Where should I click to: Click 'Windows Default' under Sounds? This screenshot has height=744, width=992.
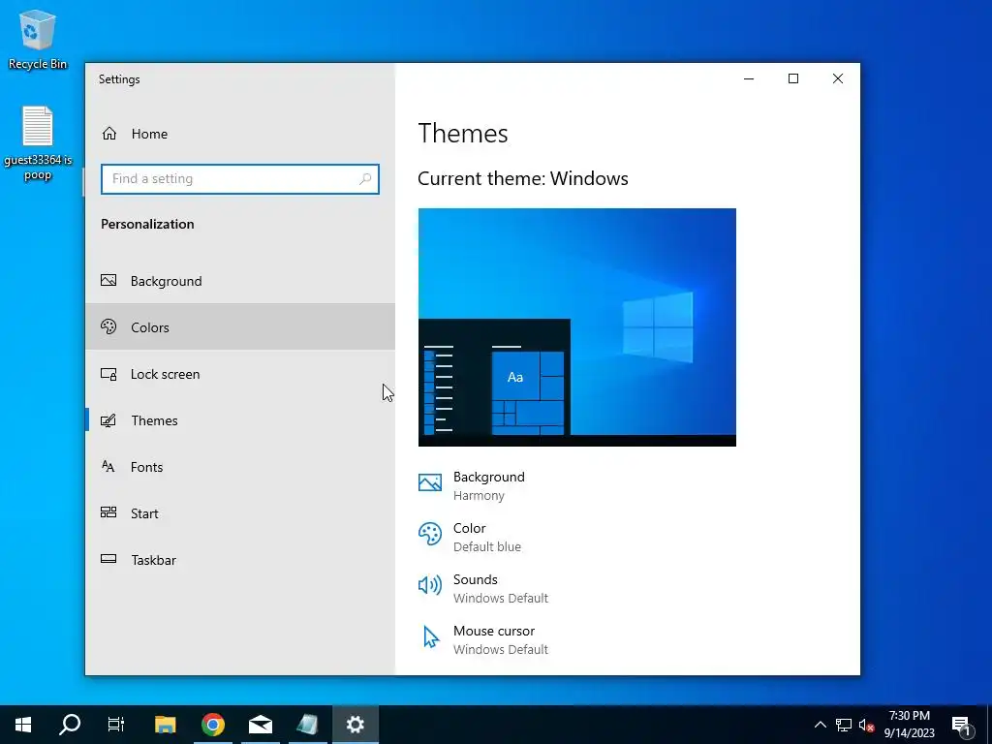[x=501, y=598]
